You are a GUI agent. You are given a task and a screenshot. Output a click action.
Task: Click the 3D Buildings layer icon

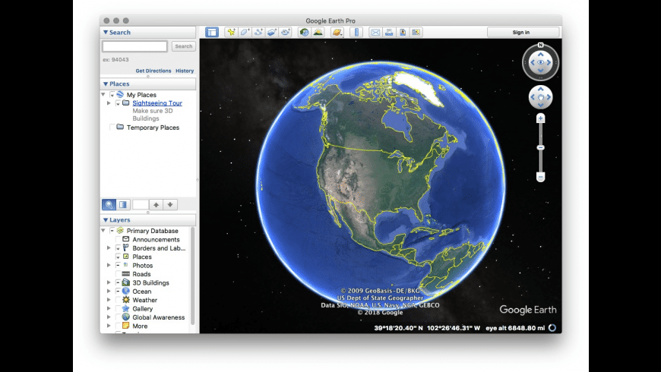coord(125,282)
